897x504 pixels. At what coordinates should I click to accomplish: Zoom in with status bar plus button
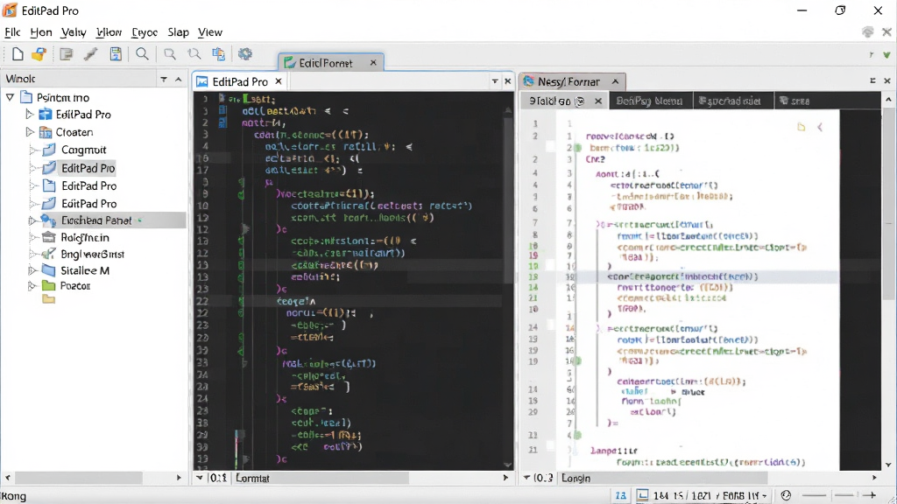(x=870, y=495)
